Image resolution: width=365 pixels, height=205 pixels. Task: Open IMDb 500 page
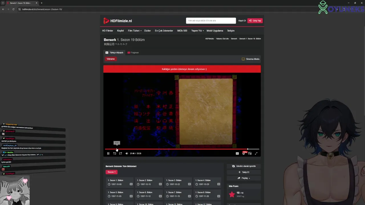point(182,31)
